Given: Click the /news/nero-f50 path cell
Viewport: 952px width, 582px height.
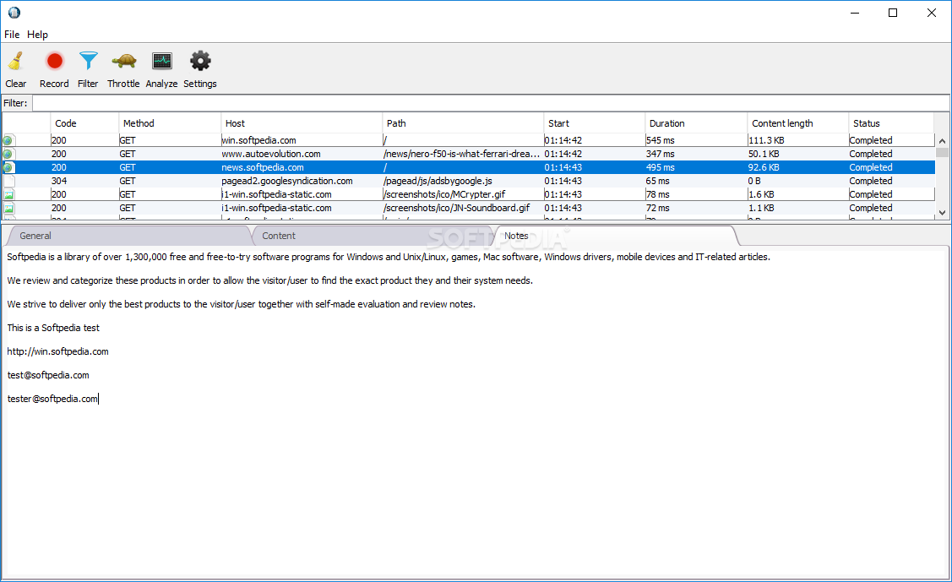Looking at the screenshot, I should tap(461, 154).
